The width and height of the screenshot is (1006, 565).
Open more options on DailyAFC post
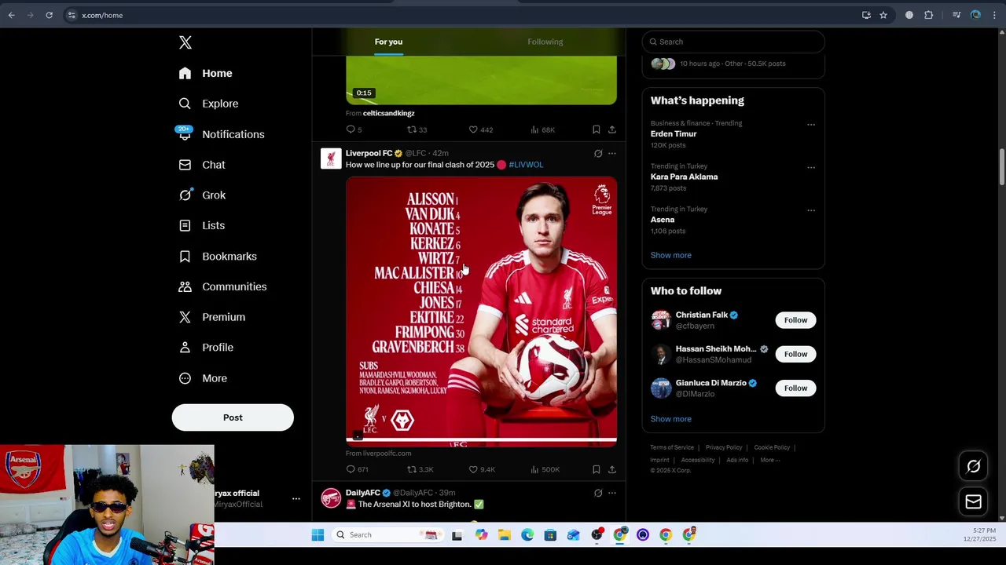tap(612, 494)
